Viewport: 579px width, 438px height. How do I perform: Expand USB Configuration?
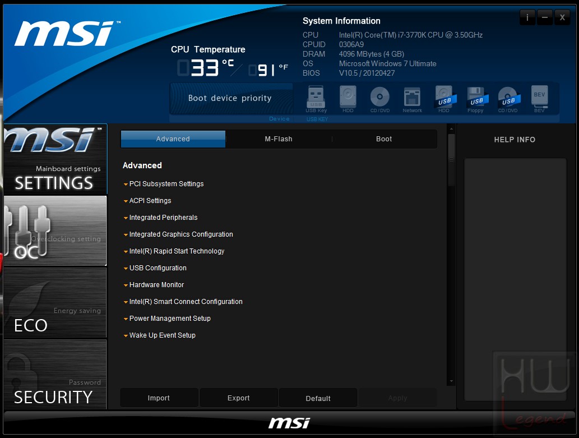(155, 268)
